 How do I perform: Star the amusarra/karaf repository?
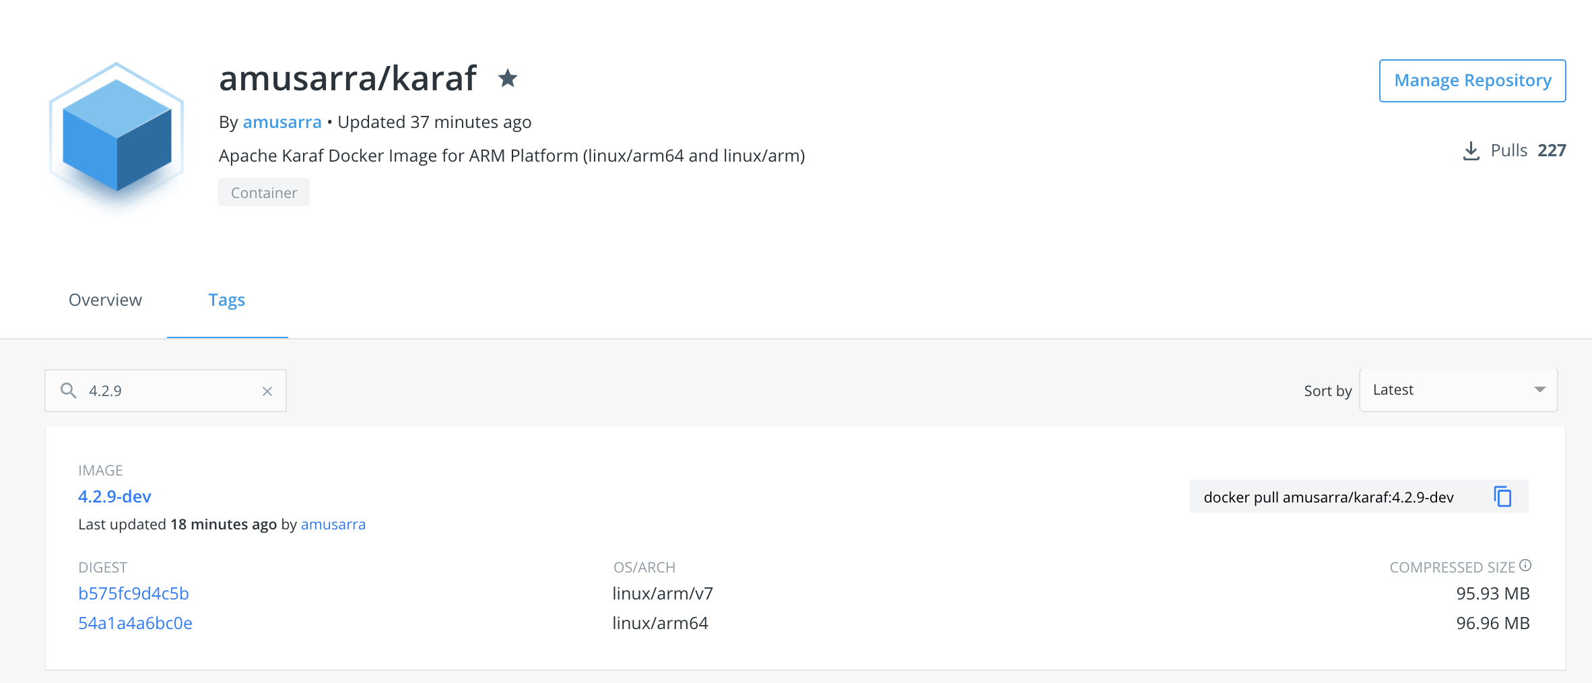click(508, 79)
